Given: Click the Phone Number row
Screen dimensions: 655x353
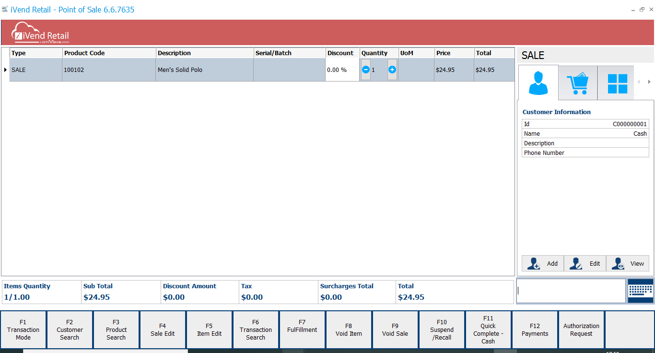Looking at the screenshot, I should [x=585, y=153].
